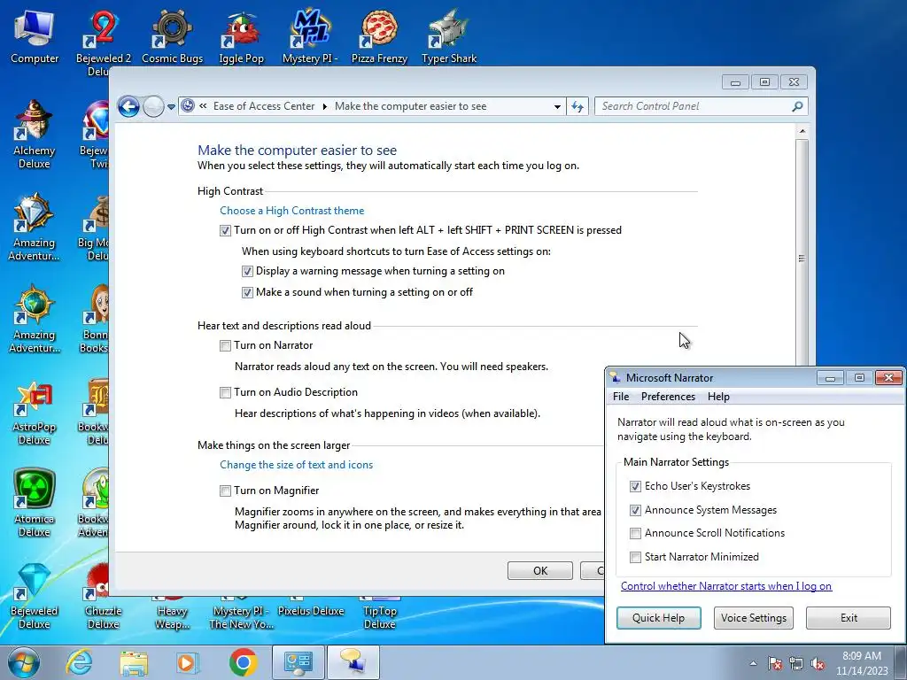The image size is (907, 680).
Task: Select the Pizza Frenzy desktop shortcut
Action: 379,37
